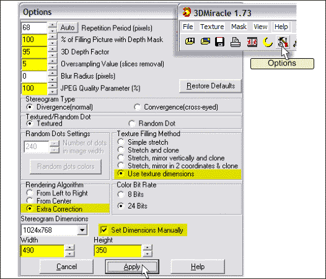This screenshot has height=279, width=326.
Task: Click the open texture picture toolbar icon
Action: point(205,41)
